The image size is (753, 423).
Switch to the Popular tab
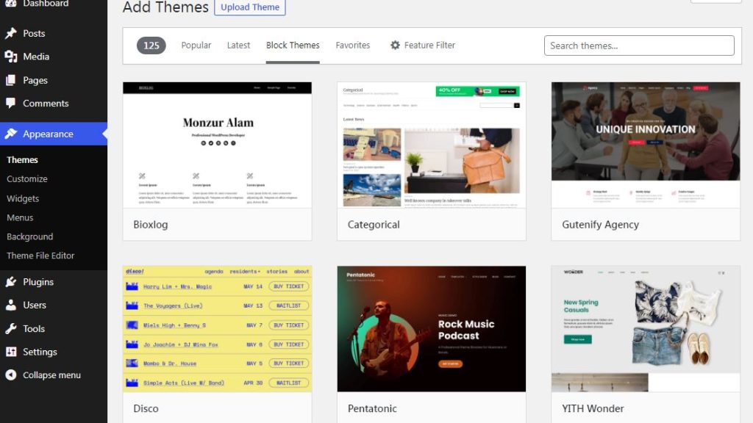click(x=196, y=45)
